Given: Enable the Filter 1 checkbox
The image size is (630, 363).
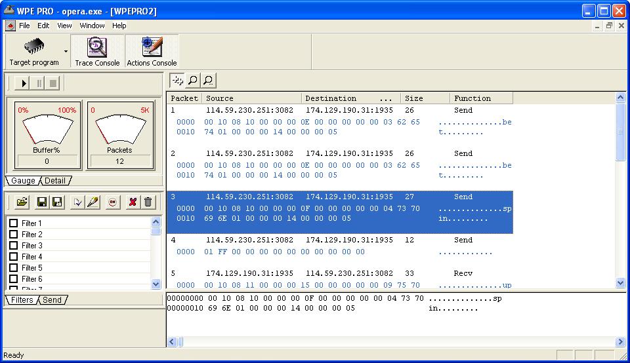Looking at the screenshot, I should pyautogui.click(x=13, y=223).
